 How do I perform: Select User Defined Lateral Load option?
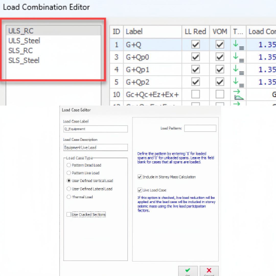pos(69,189)
